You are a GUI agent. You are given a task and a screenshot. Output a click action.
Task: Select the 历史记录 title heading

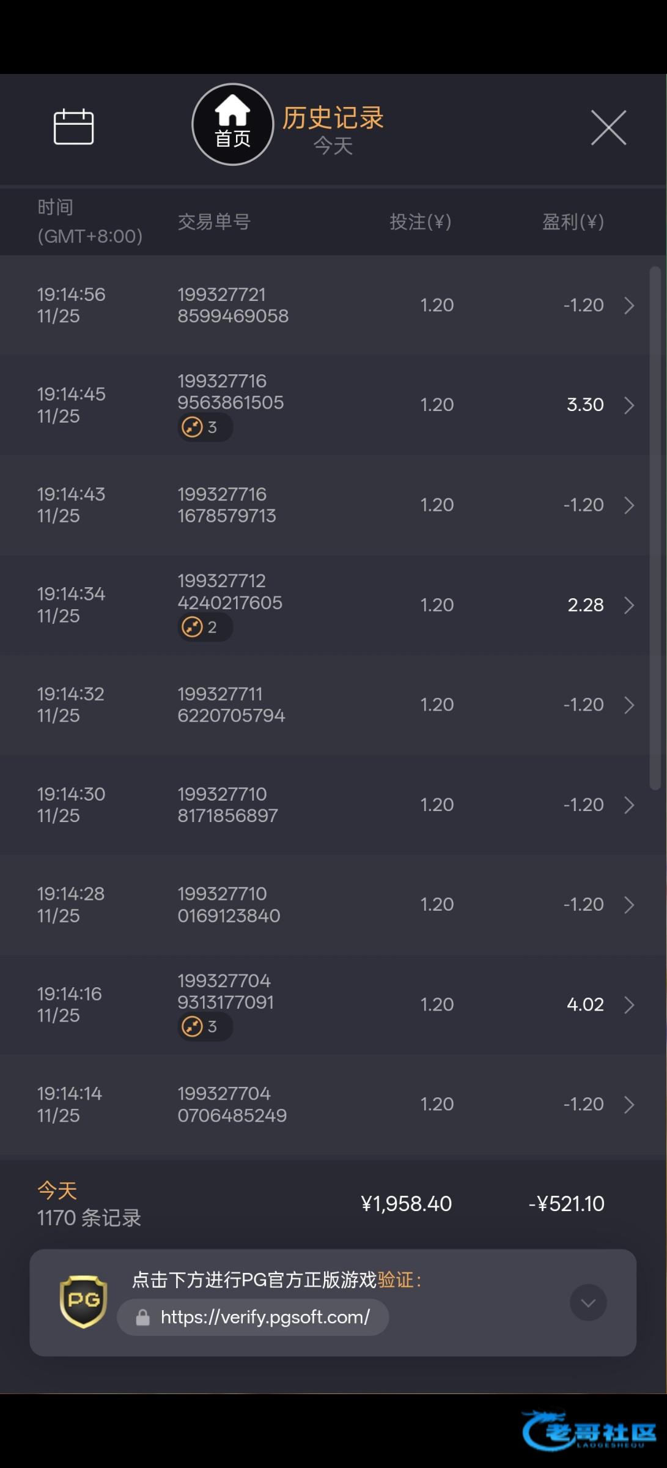click(333, 117)
